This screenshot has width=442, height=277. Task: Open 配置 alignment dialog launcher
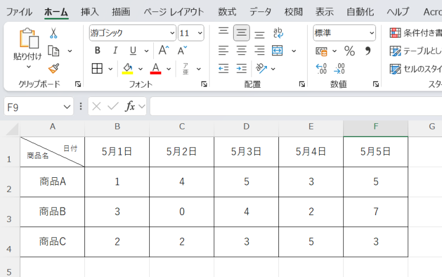[x=302, y=84]
